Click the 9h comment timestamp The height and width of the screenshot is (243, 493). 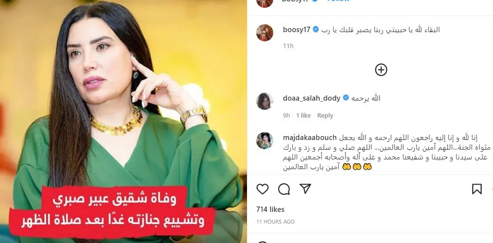(x=286, y=115)
